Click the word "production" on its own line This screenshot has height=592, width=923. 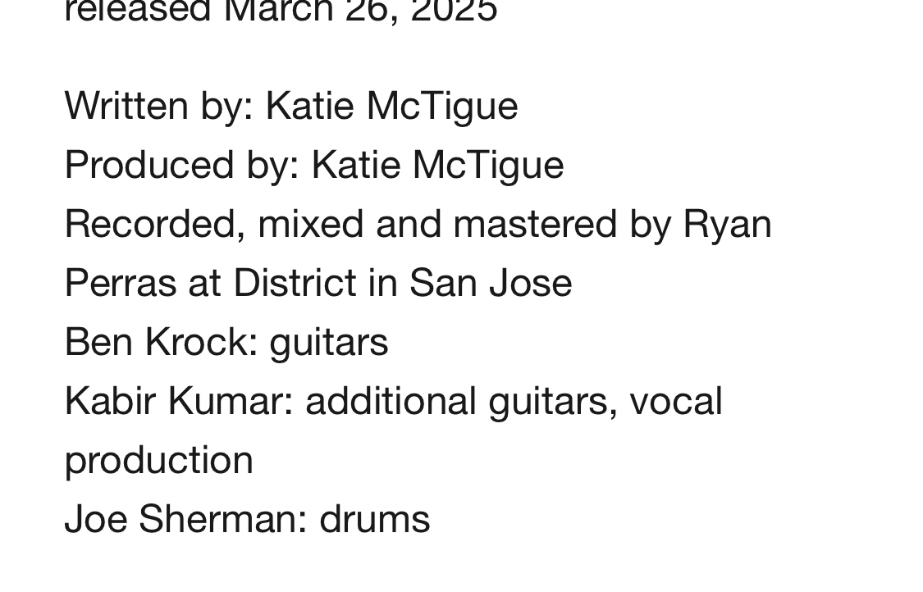click(x=158, y=460)
